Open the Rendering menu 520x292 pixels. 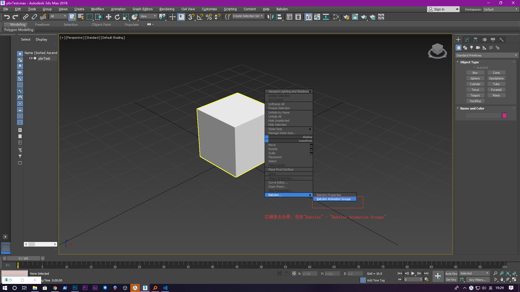coord(167,9)
